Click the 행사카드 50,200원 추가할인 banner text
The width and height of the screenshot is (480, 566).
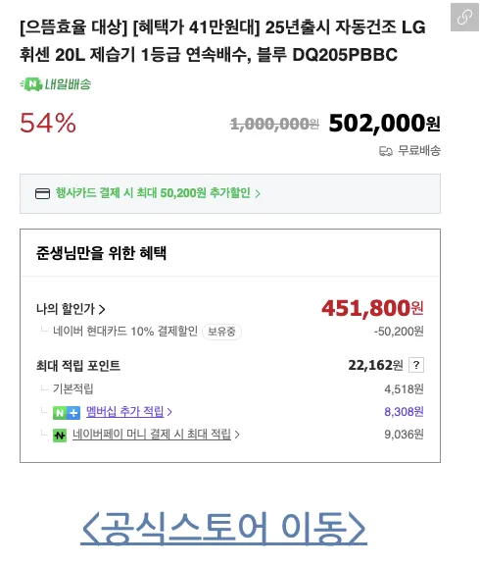[x=153, y=193]
